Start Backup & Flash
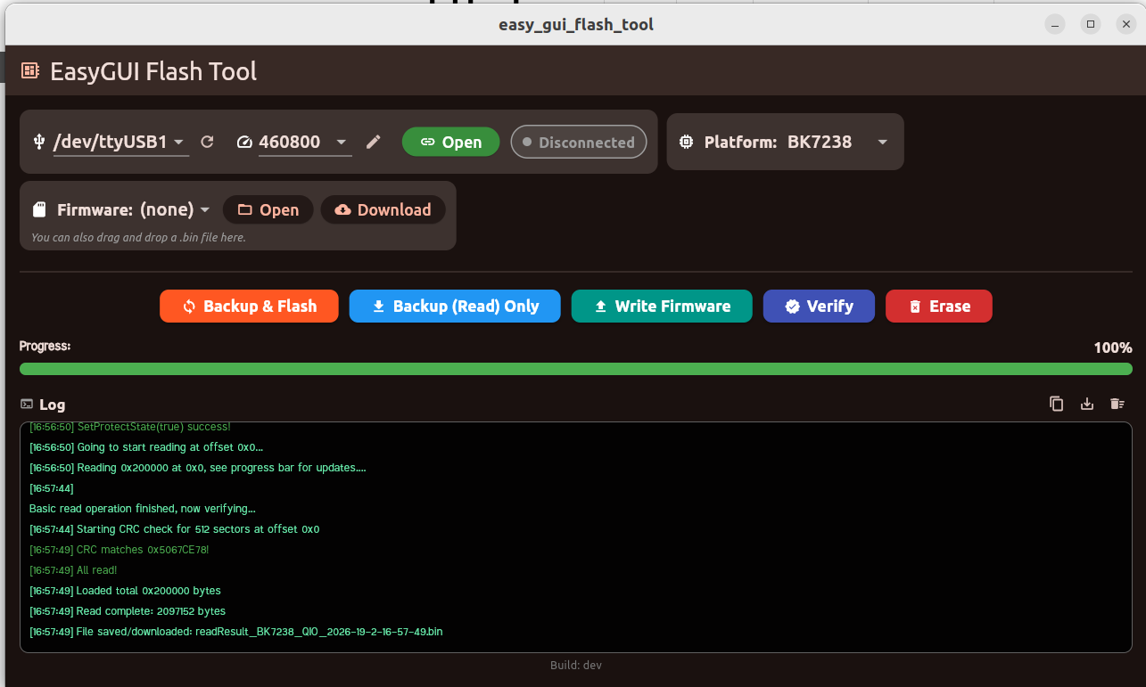Viewport: 1146px width, 687px height. pos(250,307)
